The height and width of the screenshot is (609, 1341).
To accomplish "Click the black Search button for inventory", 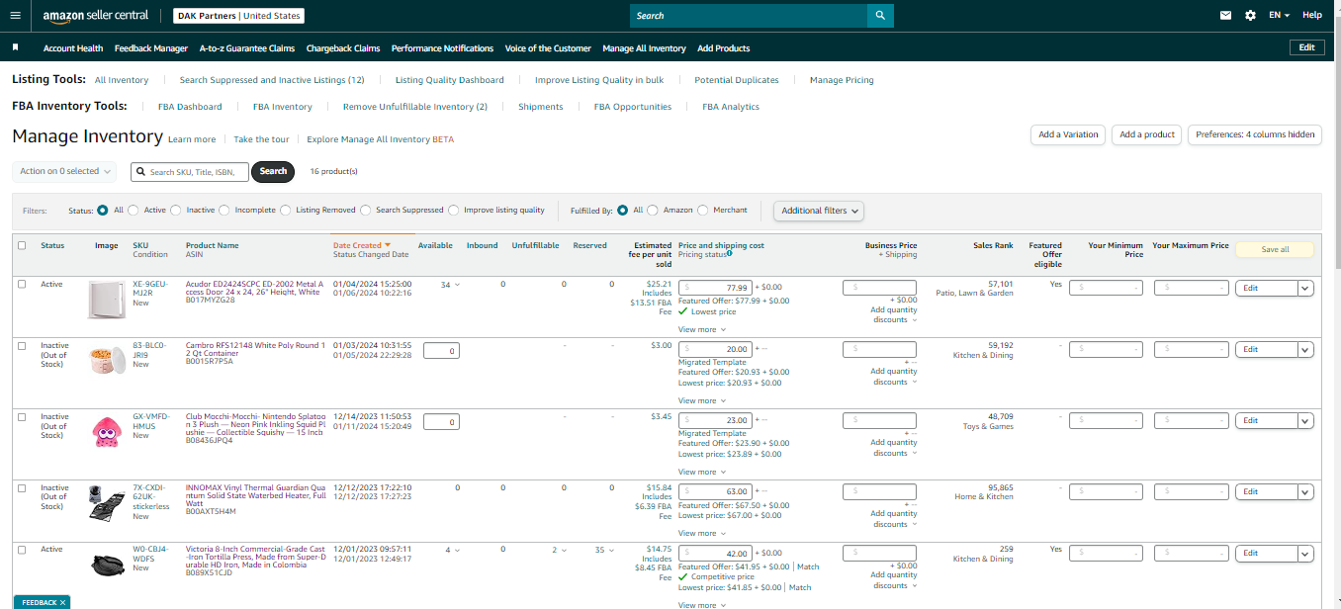I will coord(273,171).
